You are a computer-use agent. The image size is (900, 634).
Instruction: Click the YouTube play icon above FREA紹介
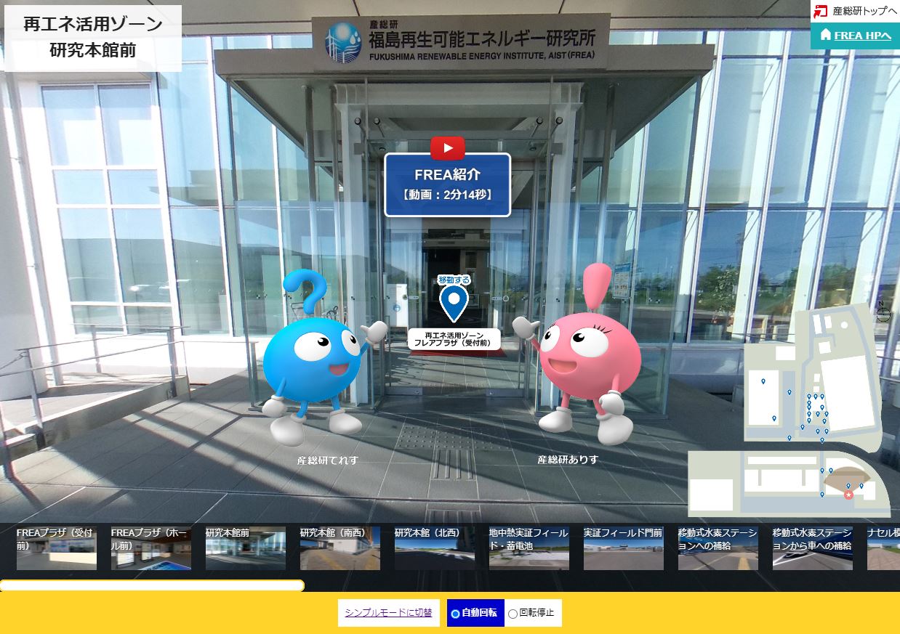[x=447, y=148]
